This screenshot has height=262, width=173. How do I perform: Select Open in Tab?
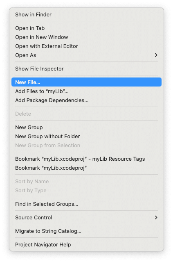point(86,28)
